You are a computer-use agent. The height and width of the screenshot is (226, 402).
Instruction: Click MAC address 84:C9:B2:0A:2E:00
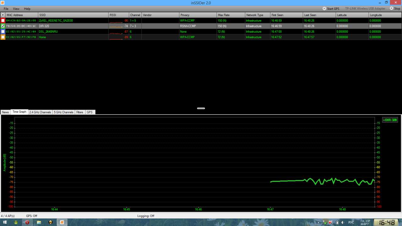tap(21, 20)
